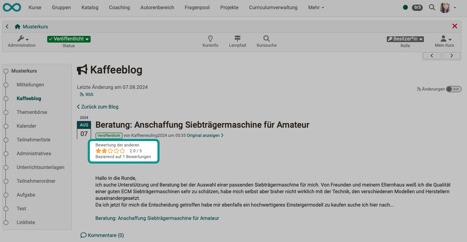Select Kurse in the main menu
The height and width of the screenshot is (242, 467).
(36, 7)
